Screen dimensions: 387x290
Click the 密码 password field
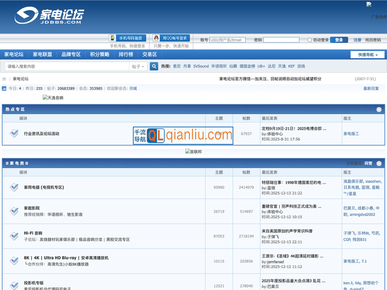tap(281, 40)
